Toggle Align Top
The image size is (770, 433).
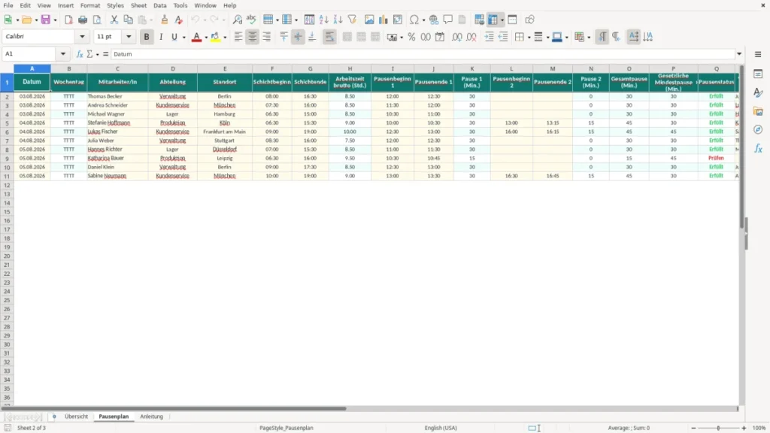coord(283,37)
